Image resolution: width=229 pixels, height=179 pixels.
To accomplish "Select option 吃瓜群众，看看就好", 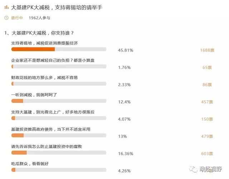I will coord(30,164).
